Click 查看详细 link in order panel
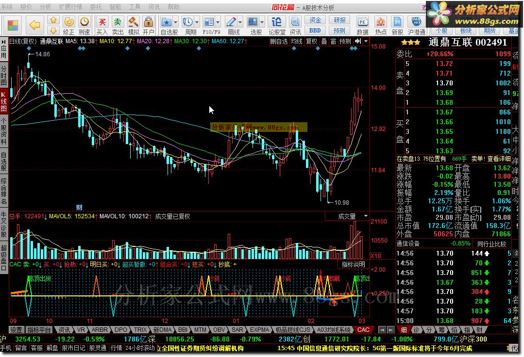Image resolution: width=524 pixels, height=357 pixels. point(499,159)
